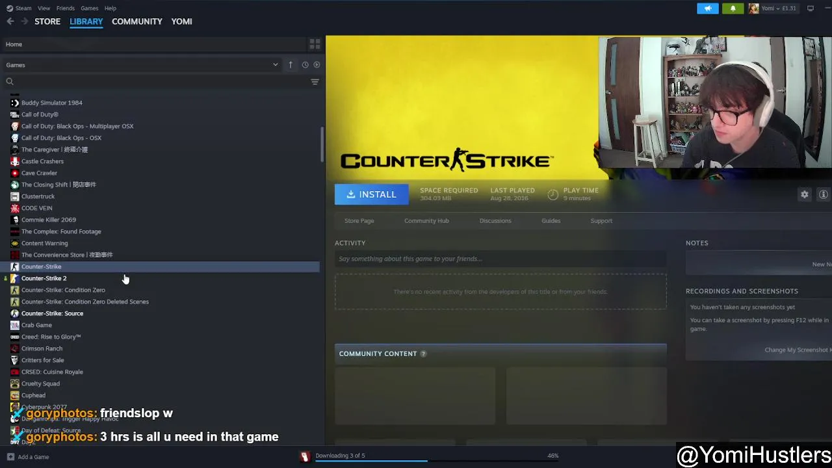Open the Guides link
Viewport: 832px width, 468px height.
[x=551, y=221]
